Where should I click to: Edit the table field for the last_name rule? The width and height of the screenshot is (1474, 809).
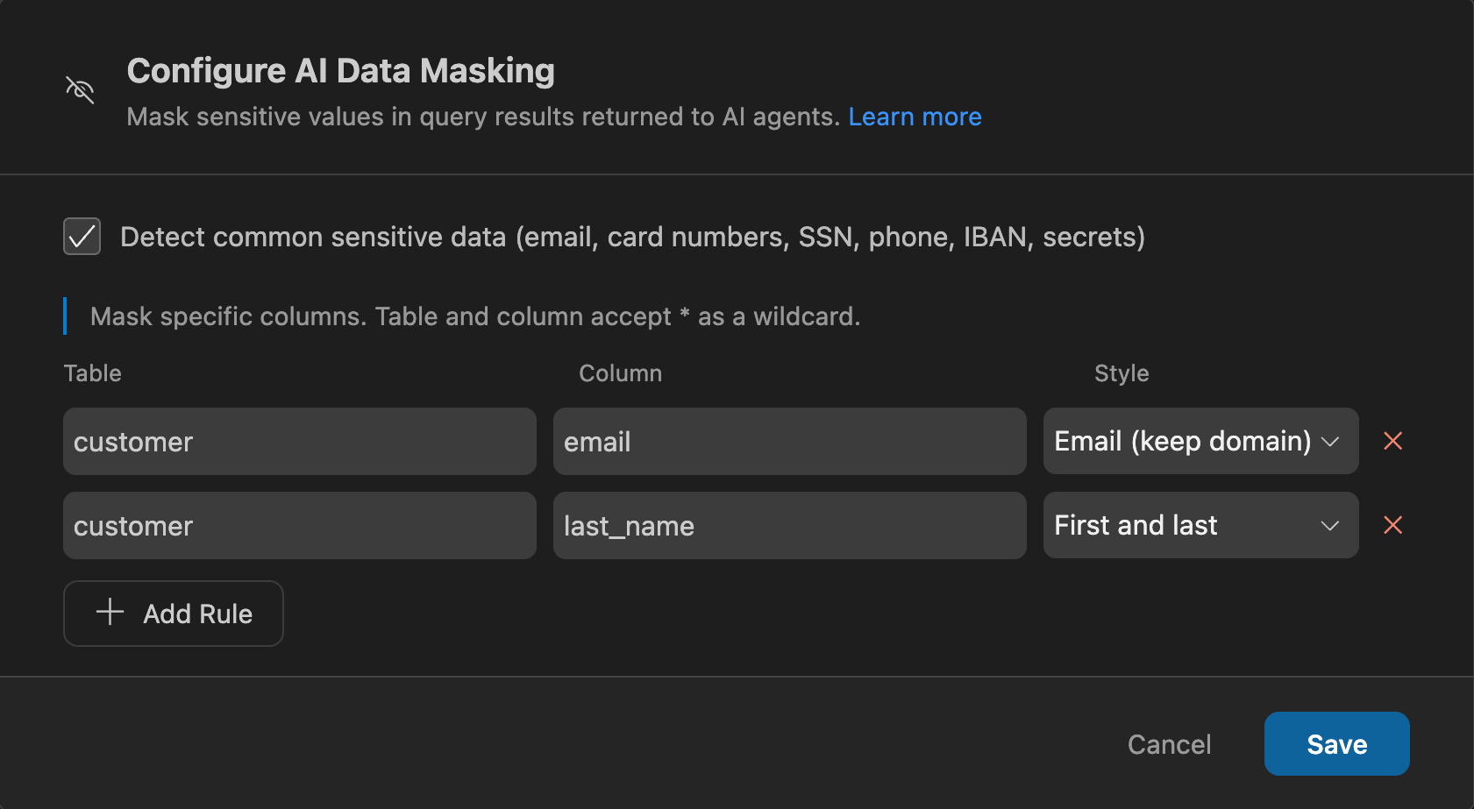(x=300, y=525)
